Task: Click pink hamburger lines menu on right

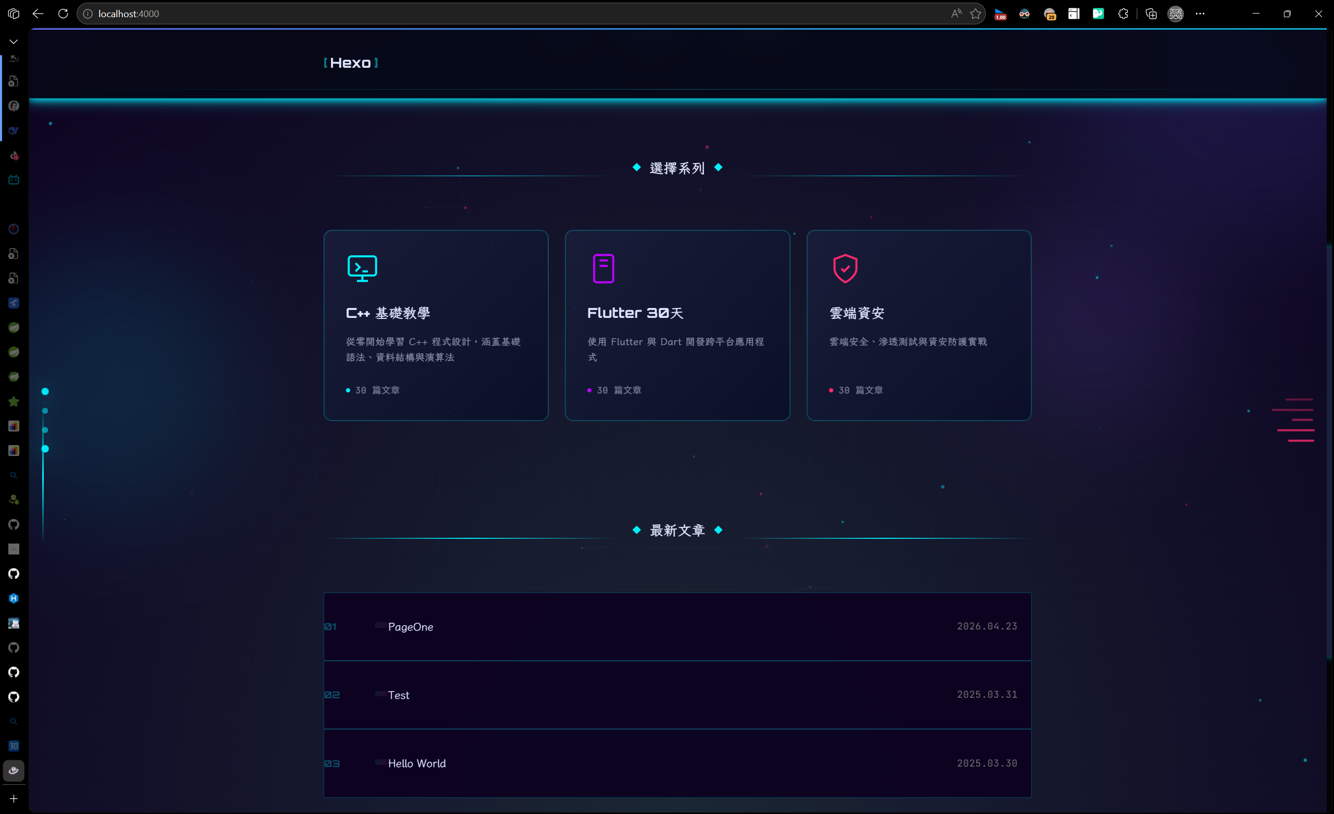Action: 1294,420
